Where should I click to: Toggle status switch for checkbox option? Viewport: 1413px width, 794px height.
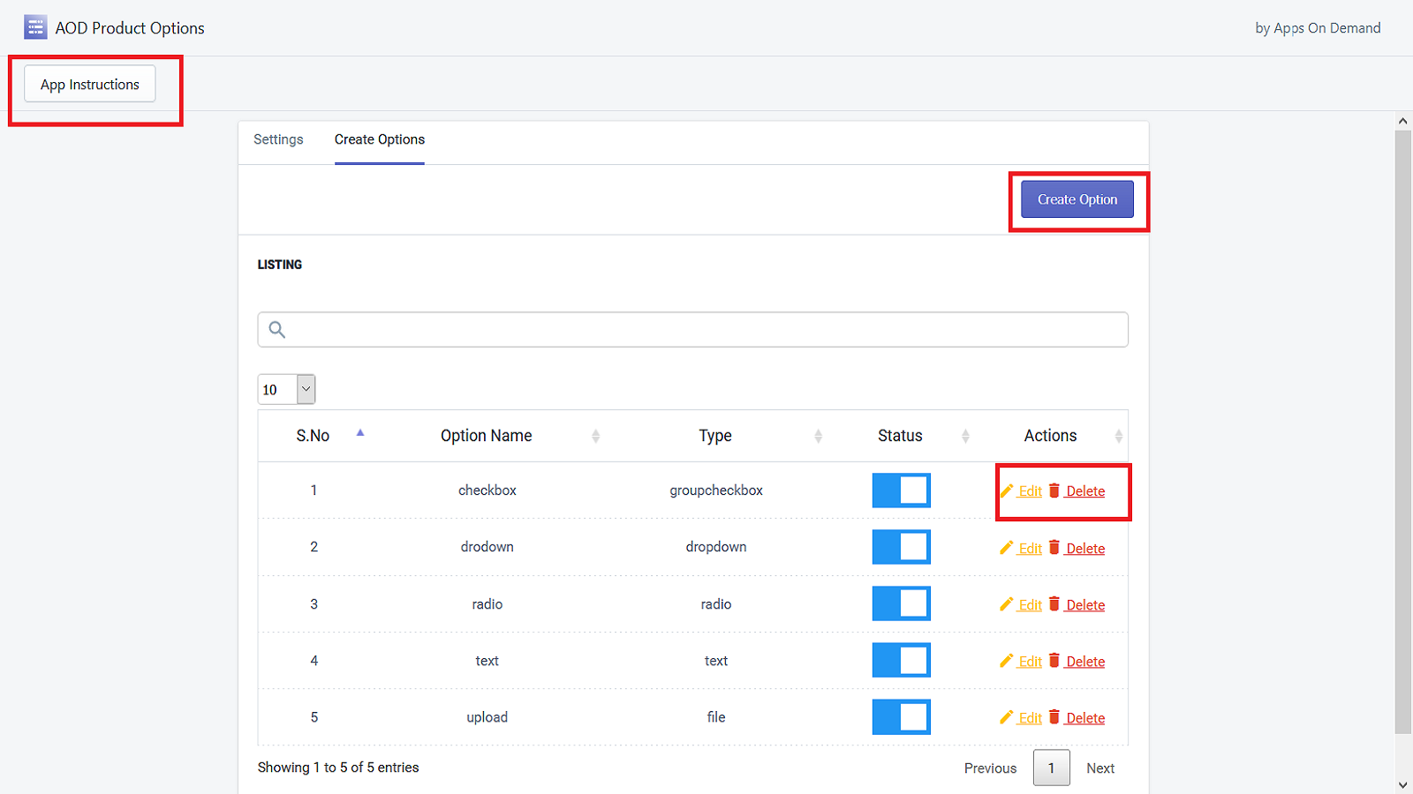[x=901, y=491]
